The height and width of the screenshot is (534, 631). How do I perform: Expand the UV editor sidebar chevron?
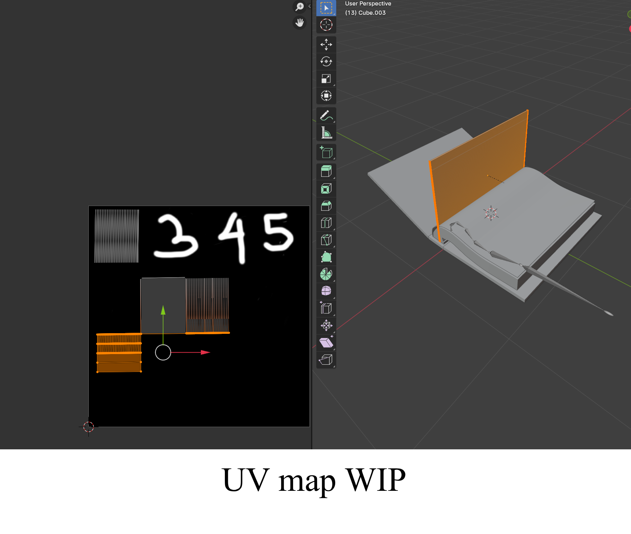pos(310,6)
